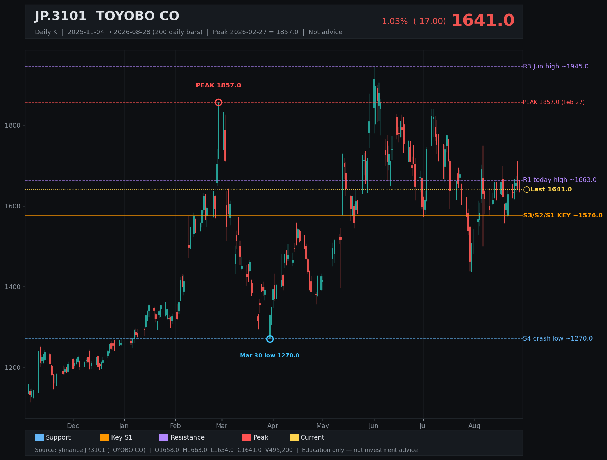Select the blue Mar 30 low circle marker
The width and height of the screenshot is (607, 460).
pyautogui.click(x=270, y=339)
